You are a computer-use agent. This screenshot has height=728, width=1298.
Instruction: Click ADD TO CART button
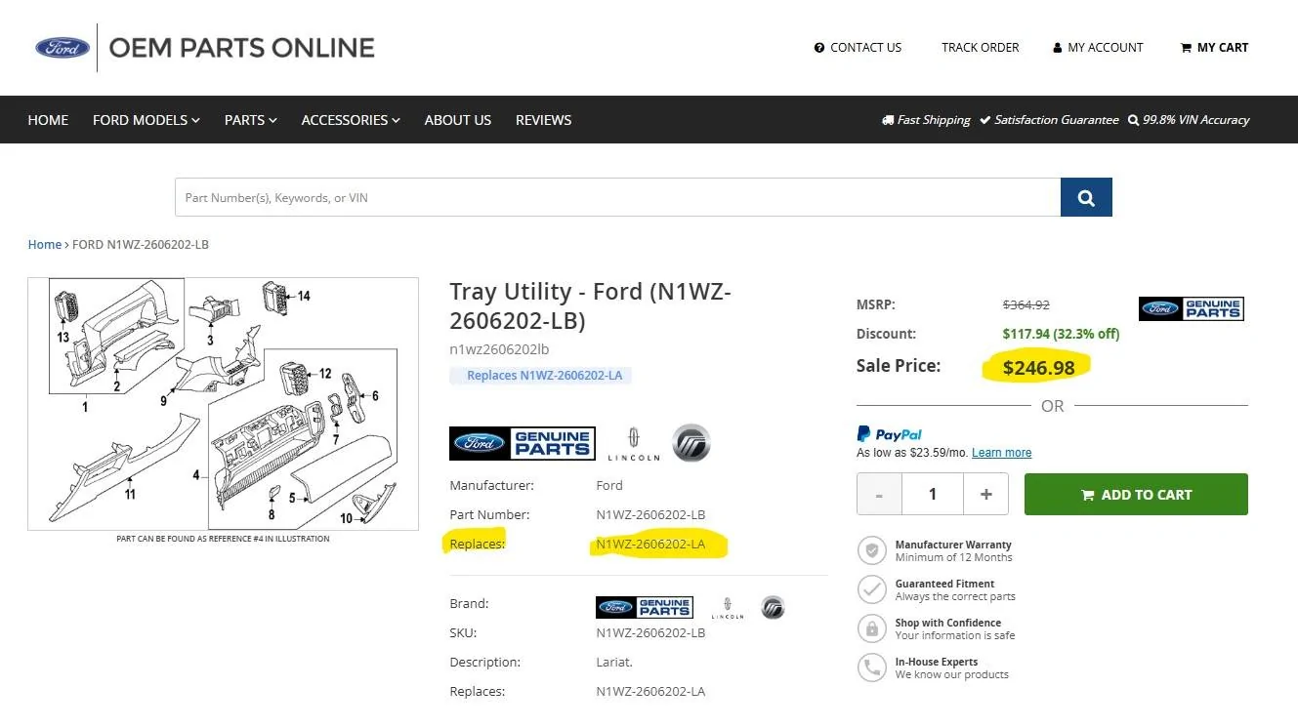1136,495
